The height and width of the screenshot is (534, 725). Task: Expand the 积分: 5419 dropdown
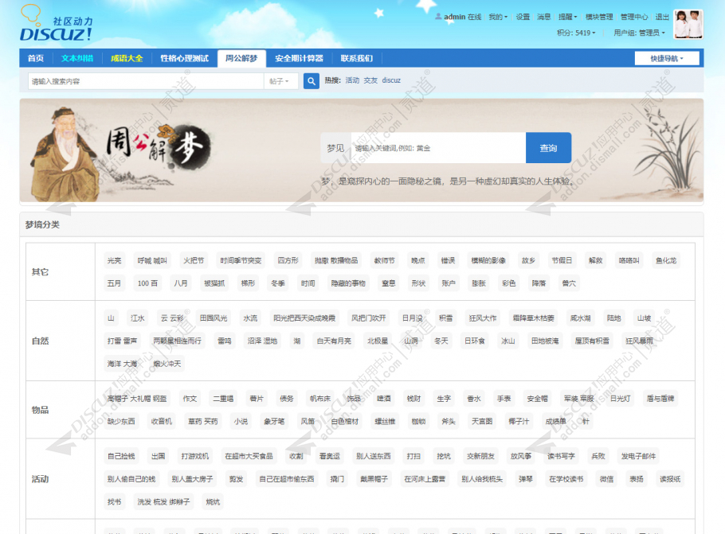[x=576, y=33]
